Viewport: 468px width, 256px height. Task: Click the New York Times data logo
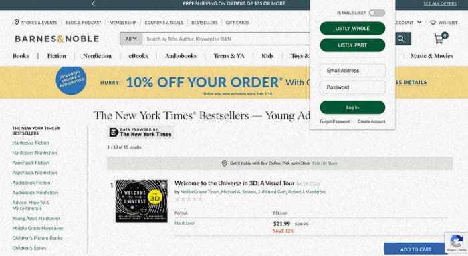(140, 132)
